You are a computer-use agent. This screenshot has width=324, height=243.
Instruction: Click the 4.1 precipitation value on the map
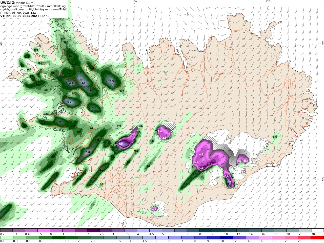[x=71, y=83]
